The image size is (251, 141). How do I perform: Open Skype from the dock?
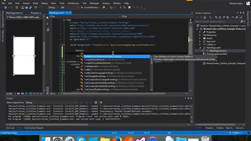click(81, 139)
